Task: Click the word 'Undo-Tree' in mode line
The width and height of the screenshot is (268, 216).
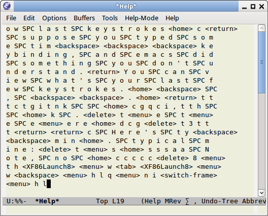Action: click(x=219, y=201)
